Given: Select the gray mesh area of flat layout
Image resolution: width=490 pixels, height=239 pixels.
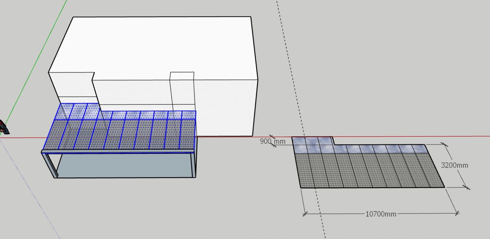Looking at the screenshot, I should (x=367, y=170).
